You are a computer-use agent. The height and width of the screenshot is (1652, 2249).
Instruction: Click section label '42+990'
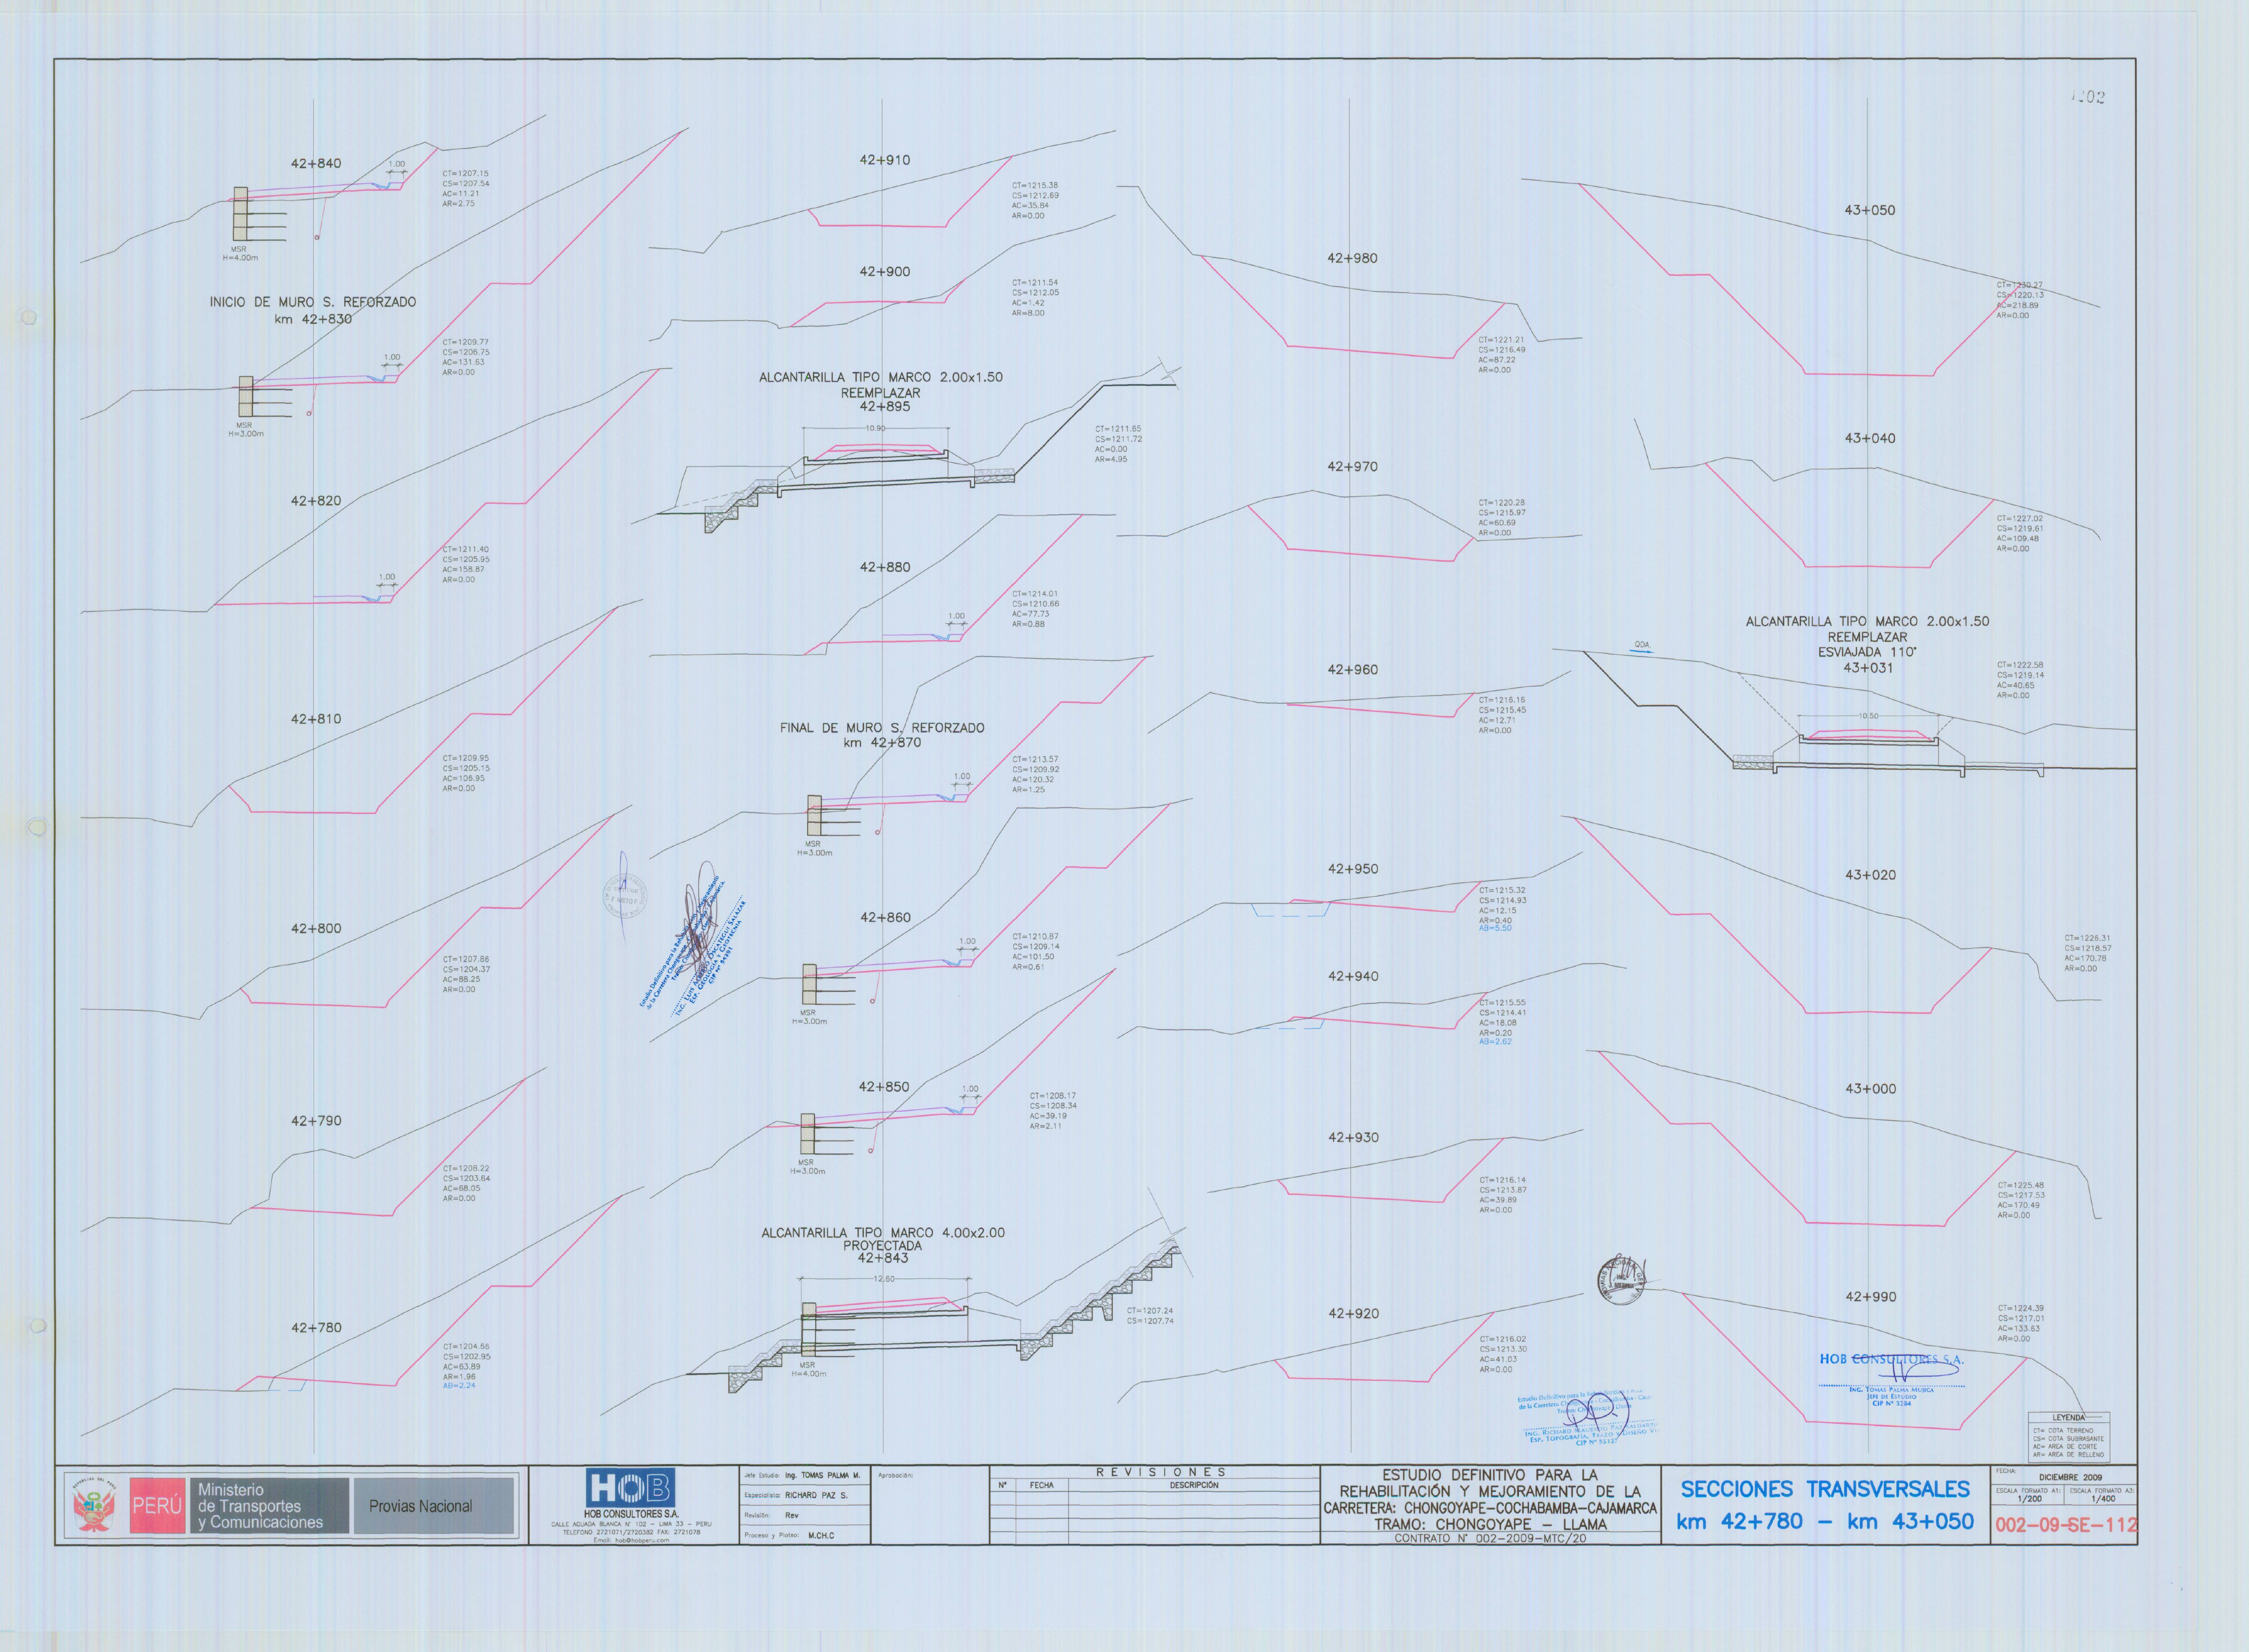[1870, 1297]
